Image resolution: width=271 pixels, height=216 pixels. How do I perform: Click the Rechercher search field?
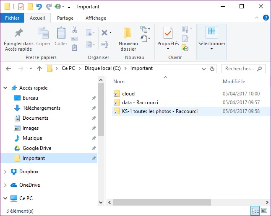pos(240,69)
